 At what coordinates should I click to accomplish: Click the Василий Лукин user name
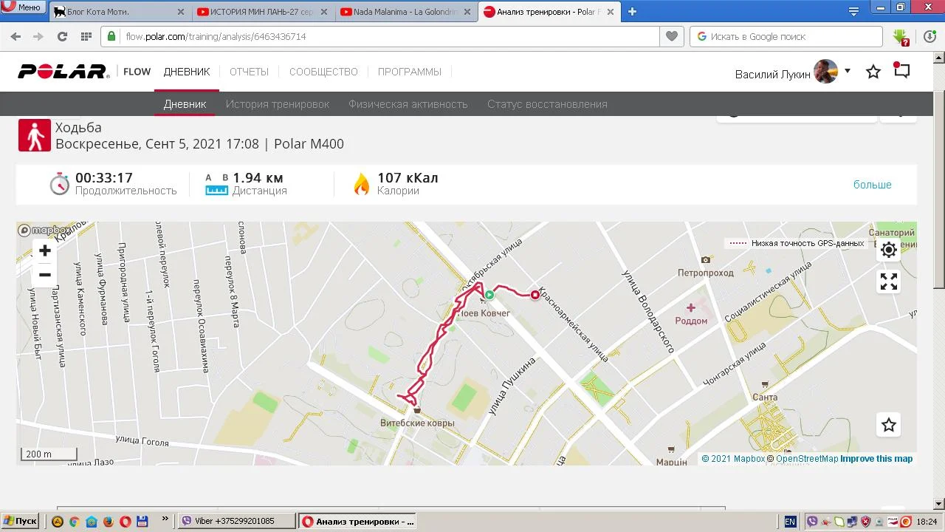coord(772,74)
